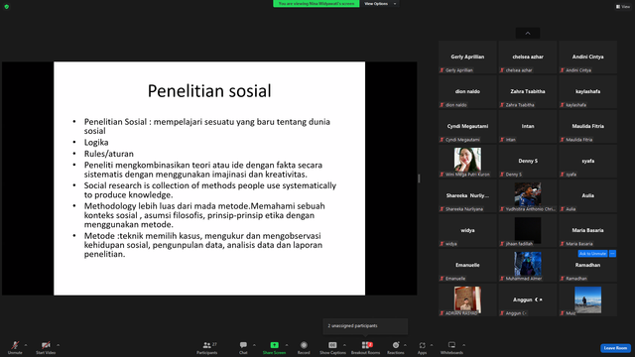
Task: Select the Intan participant tile
Action: point(528,126)
